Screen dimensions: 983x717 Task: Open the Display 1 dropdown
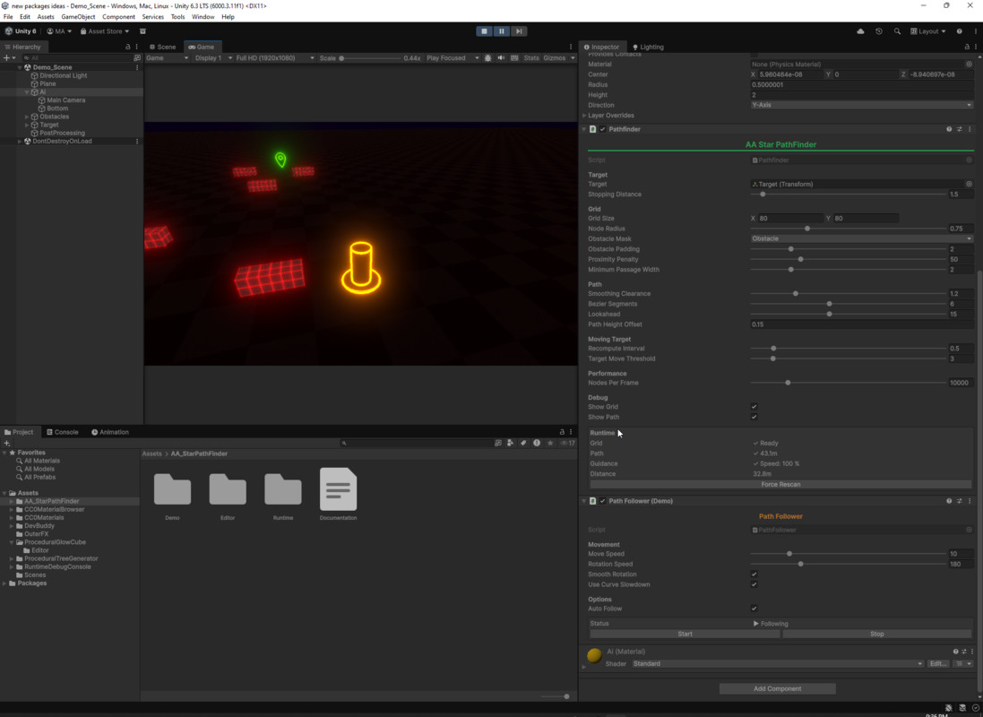[212, 57]
